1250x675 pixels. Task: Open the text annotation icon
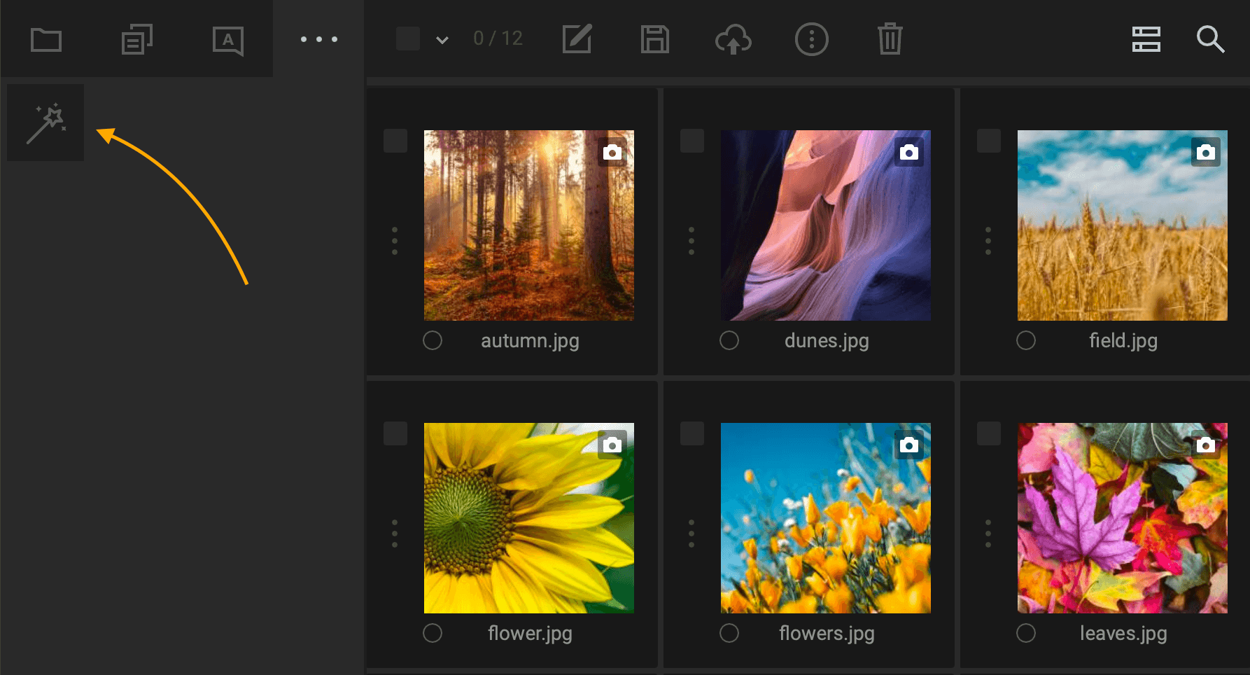pyautogui.click(x=229, y=39)
